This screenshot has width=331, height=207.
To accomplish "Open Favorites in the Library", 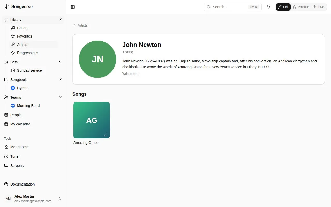I will pos(33,36).
